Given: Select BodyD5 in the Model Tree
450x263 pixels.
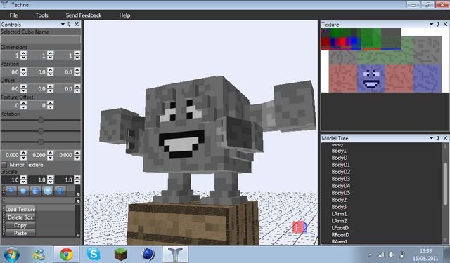Looking at the screenshot, I should [x=340, y=193].
